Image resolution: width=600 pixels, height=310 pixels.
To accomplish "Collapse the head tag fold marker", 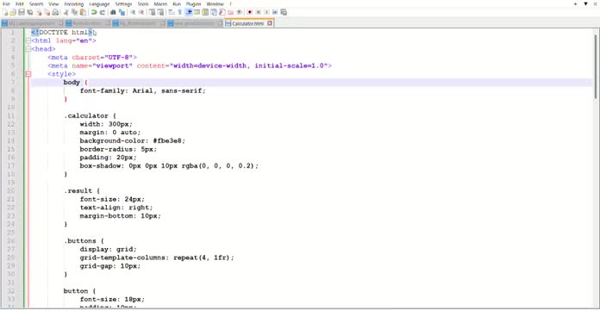I will pyautogui.click(x=28, y=49).
